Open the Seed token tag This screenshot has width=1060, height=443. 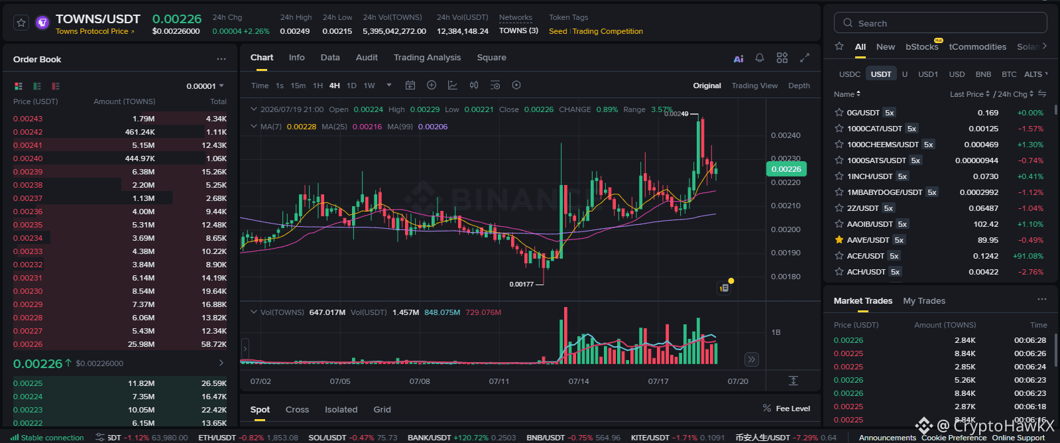tap(558, 31)
